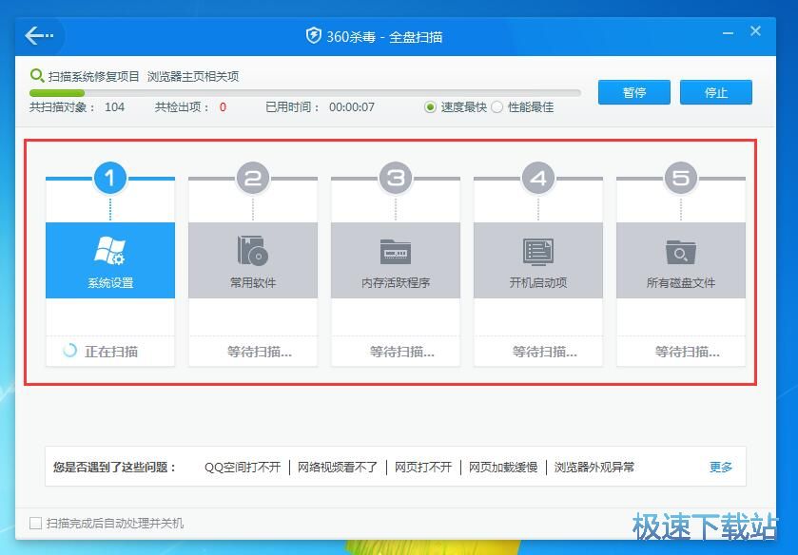This screenshot has height=555, width=798.
Task: Click the 系统设置 label
Action: coord(110,283)
